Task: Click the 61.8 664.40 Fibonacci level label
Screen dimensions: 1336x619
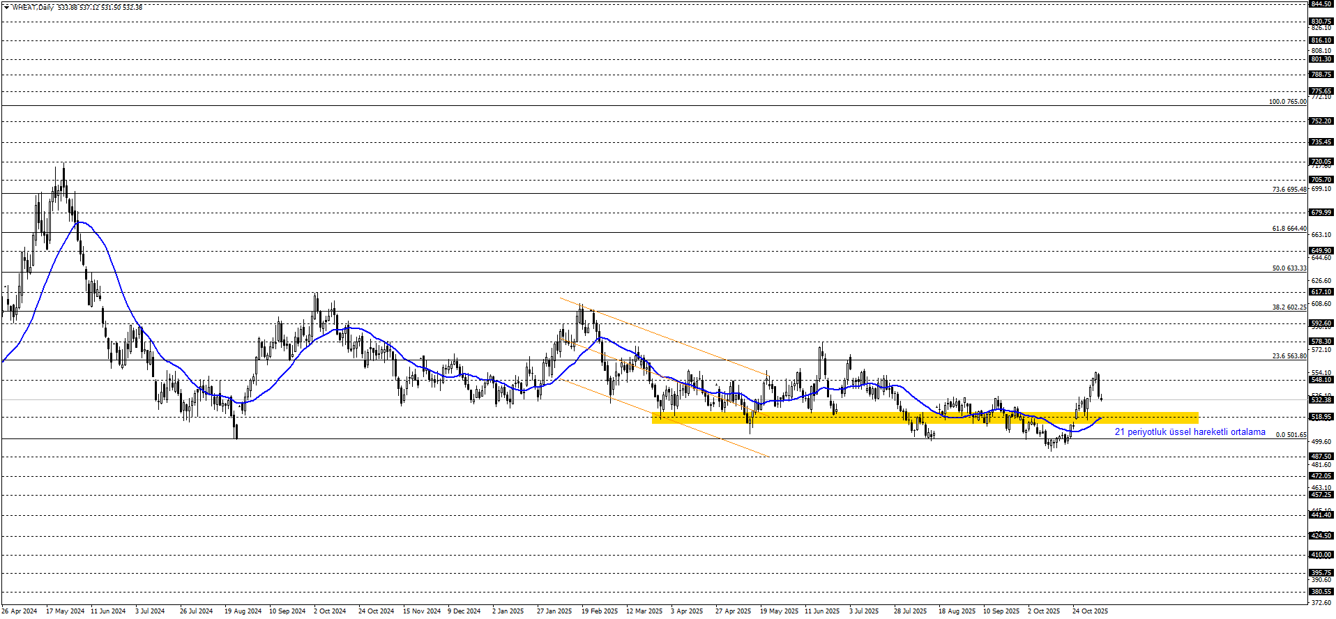Action: [x=1289, y=229]
